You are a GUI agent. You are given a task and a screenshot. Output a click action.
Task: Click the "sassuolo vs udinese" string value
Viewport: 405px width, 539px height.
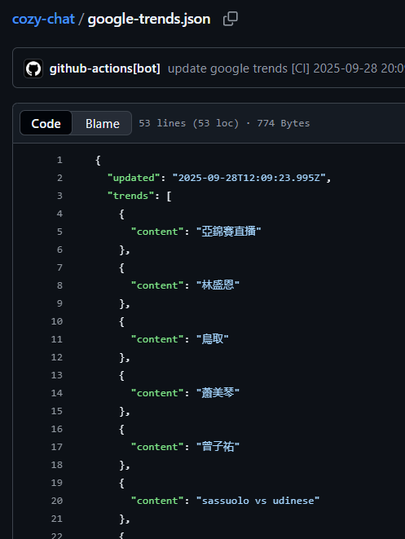258,501
